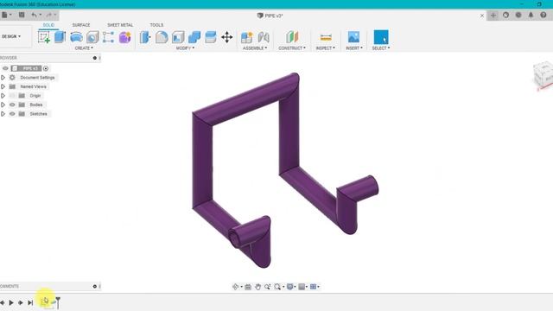
Task: Toggle the Bodies folder eye icon
Action: coord(12,105)
